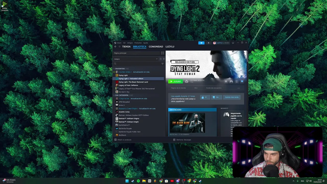Open Discord from taskbar
The height and width of the screenshot is (184, 327).
coord(178,181)
